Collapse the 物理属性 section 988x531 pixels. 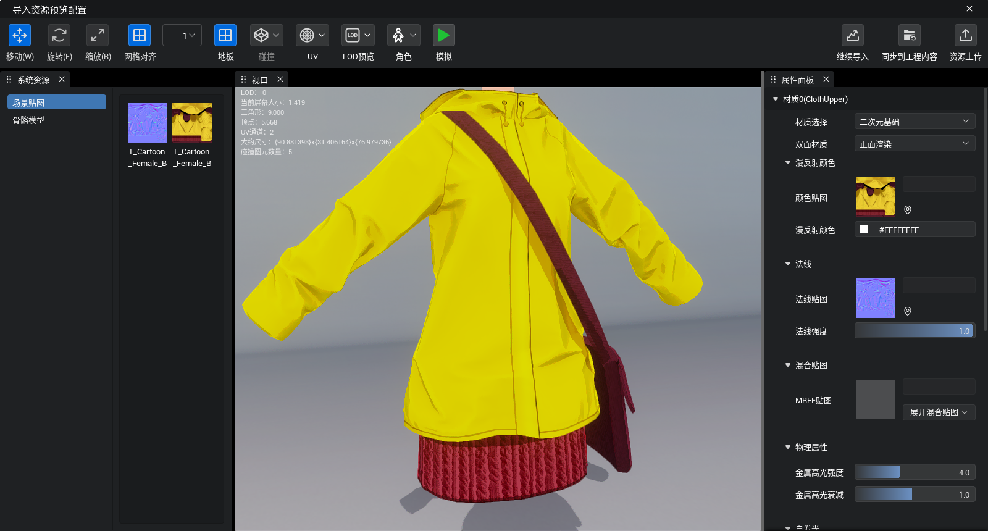click(x=788, y=447)
